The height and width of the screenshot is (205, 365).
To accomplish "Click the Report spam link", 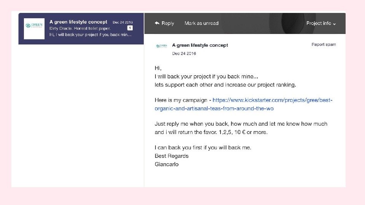I will [x=324, y=44].
